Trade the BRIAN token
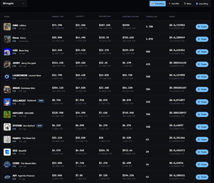The height and width of the screenshot is (183, 214). pos(202,89)
